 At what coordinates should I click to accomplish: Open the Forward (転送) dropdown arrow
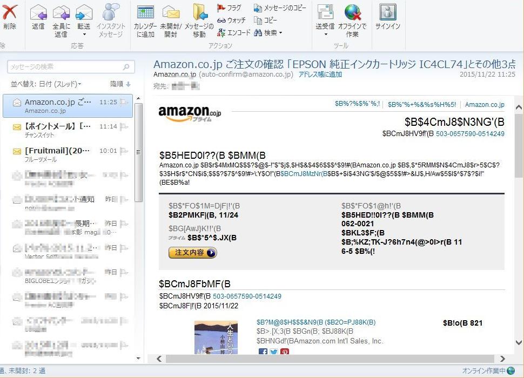pos(84,34)
